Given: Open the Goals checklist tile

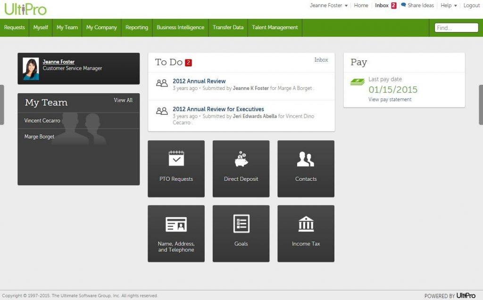Looking at the screenshot, I should coord(241,233).
